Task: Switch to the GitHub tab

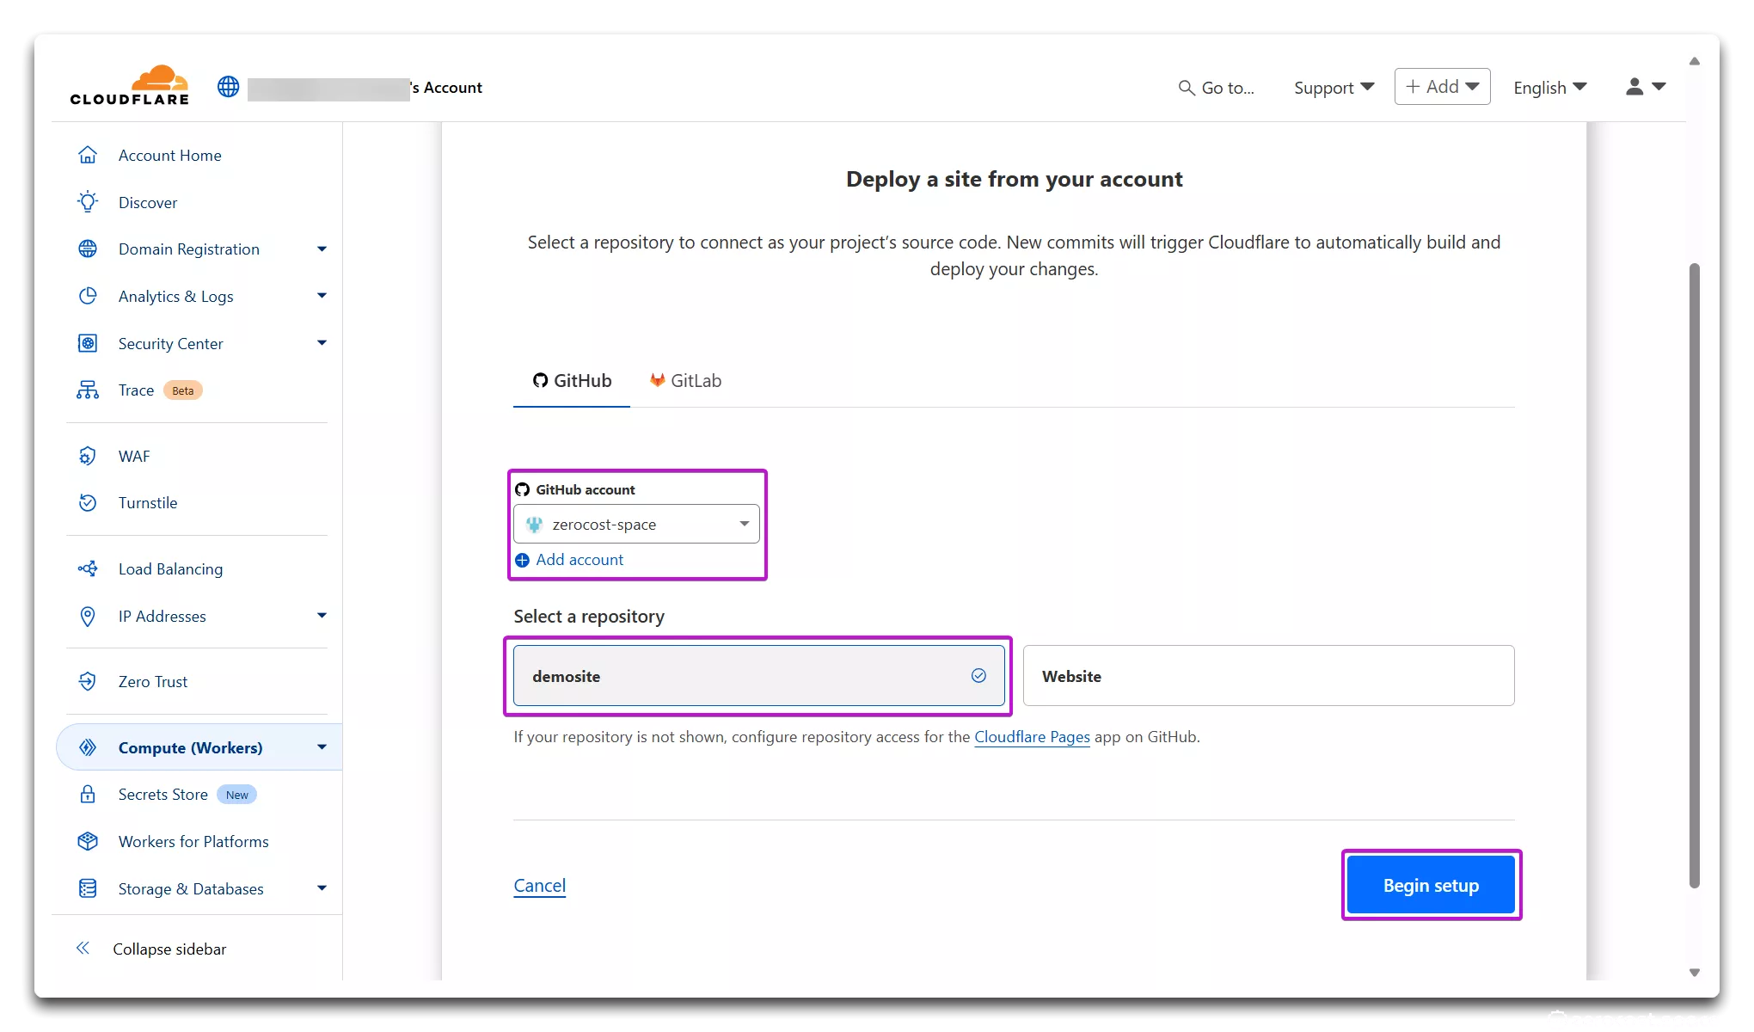Action: [572, 381]
